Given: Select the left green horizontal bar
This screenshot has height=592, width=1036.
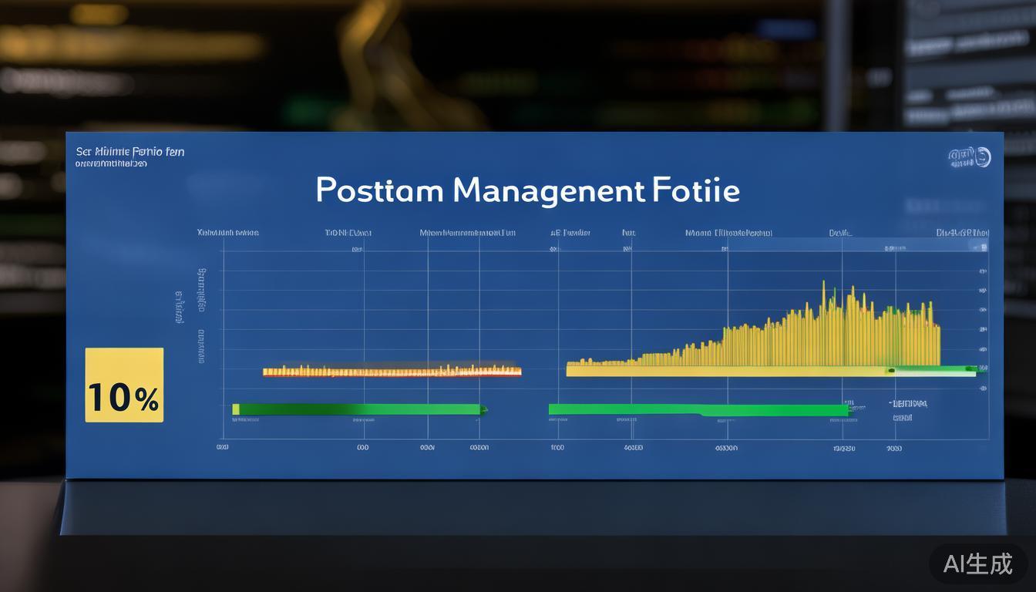Looking at the screenshot, I should click(x=358, y=409).
